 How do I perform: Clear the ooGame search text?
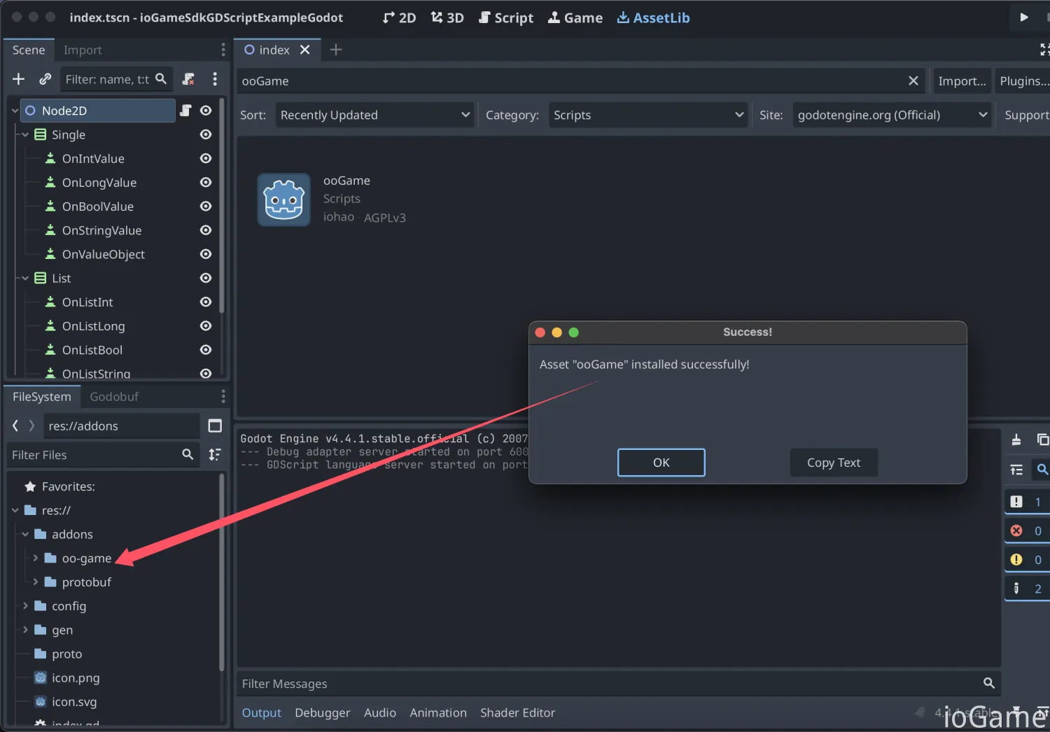coord(913,81)
